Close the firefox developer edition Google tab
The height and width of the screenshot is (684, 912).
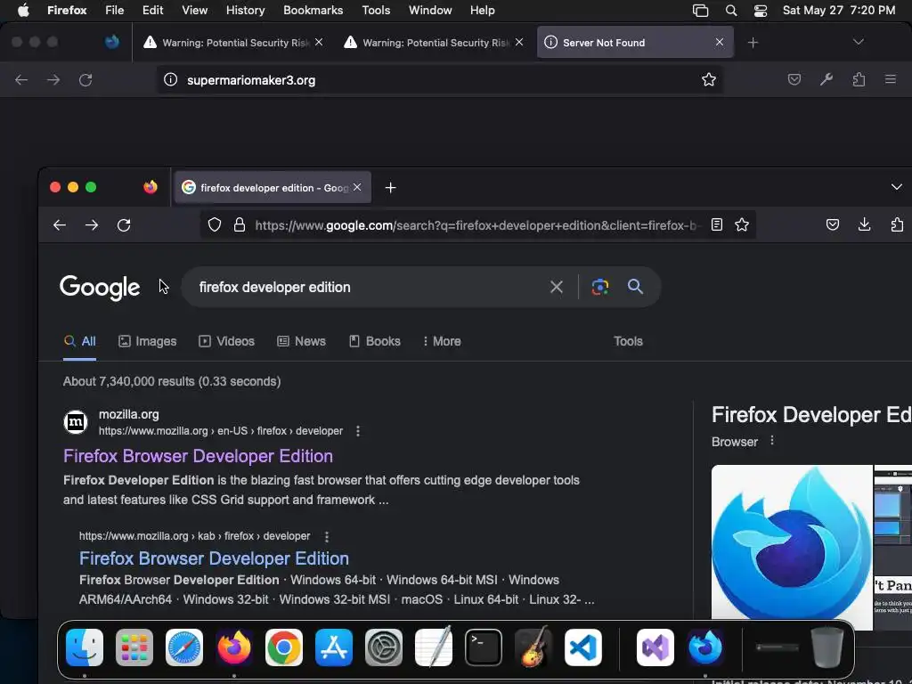(x=357, y=187)
